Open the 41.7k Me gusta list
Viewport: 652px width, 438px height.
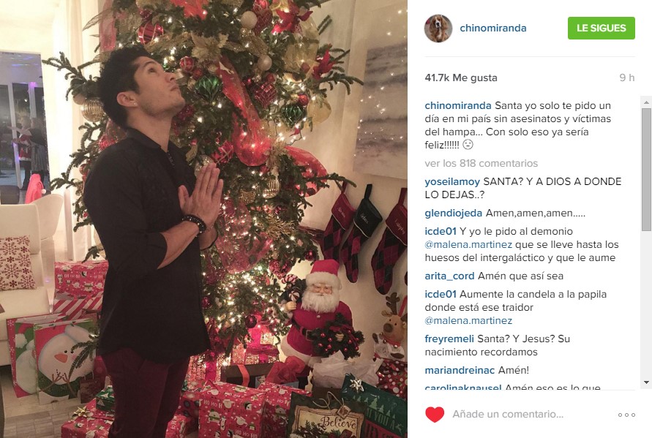click(461, 78)
